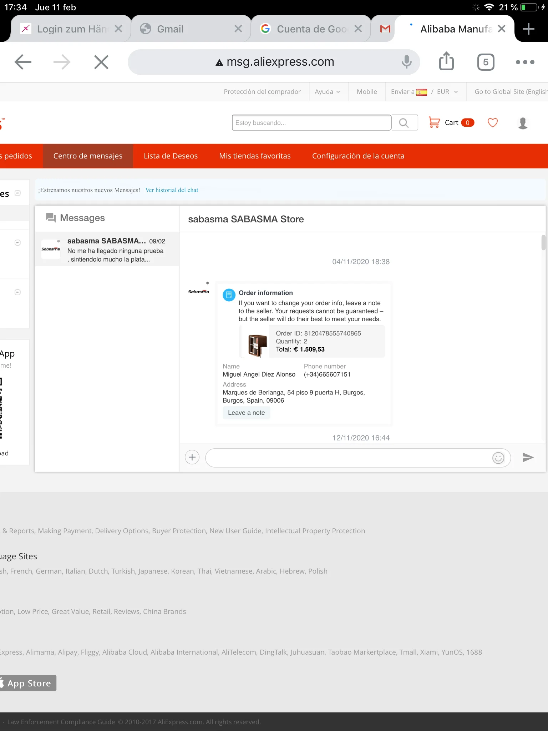Open the browser share menu
This screenshot has height=731, width=548.
point(446,61)
